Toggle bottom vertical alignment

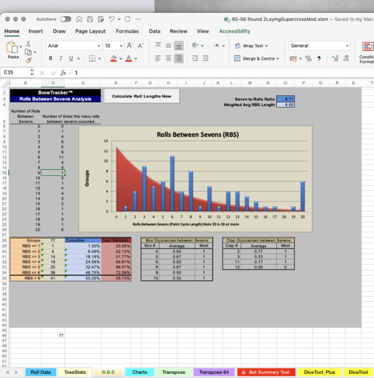point(179,46)
